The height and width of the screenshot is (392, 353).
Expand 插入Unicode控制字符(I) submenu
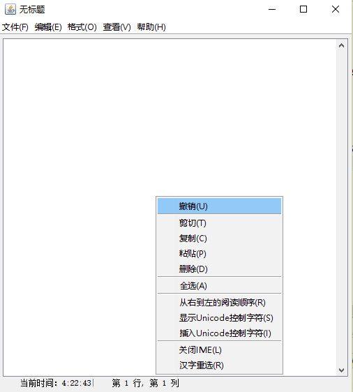pyautogui.click(x=219, y=333)
